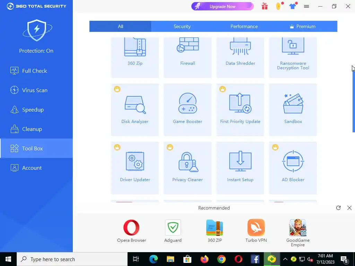
Task: Open Microsoft Edge from taskbar
Action: (153, 259)
